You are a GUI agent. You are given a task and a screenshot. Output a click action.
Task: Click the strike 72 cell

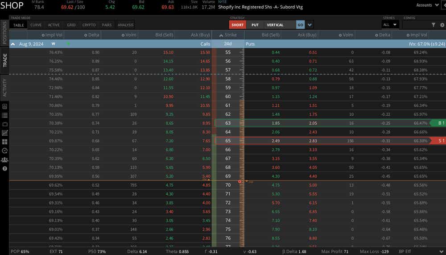coord(228,203)
